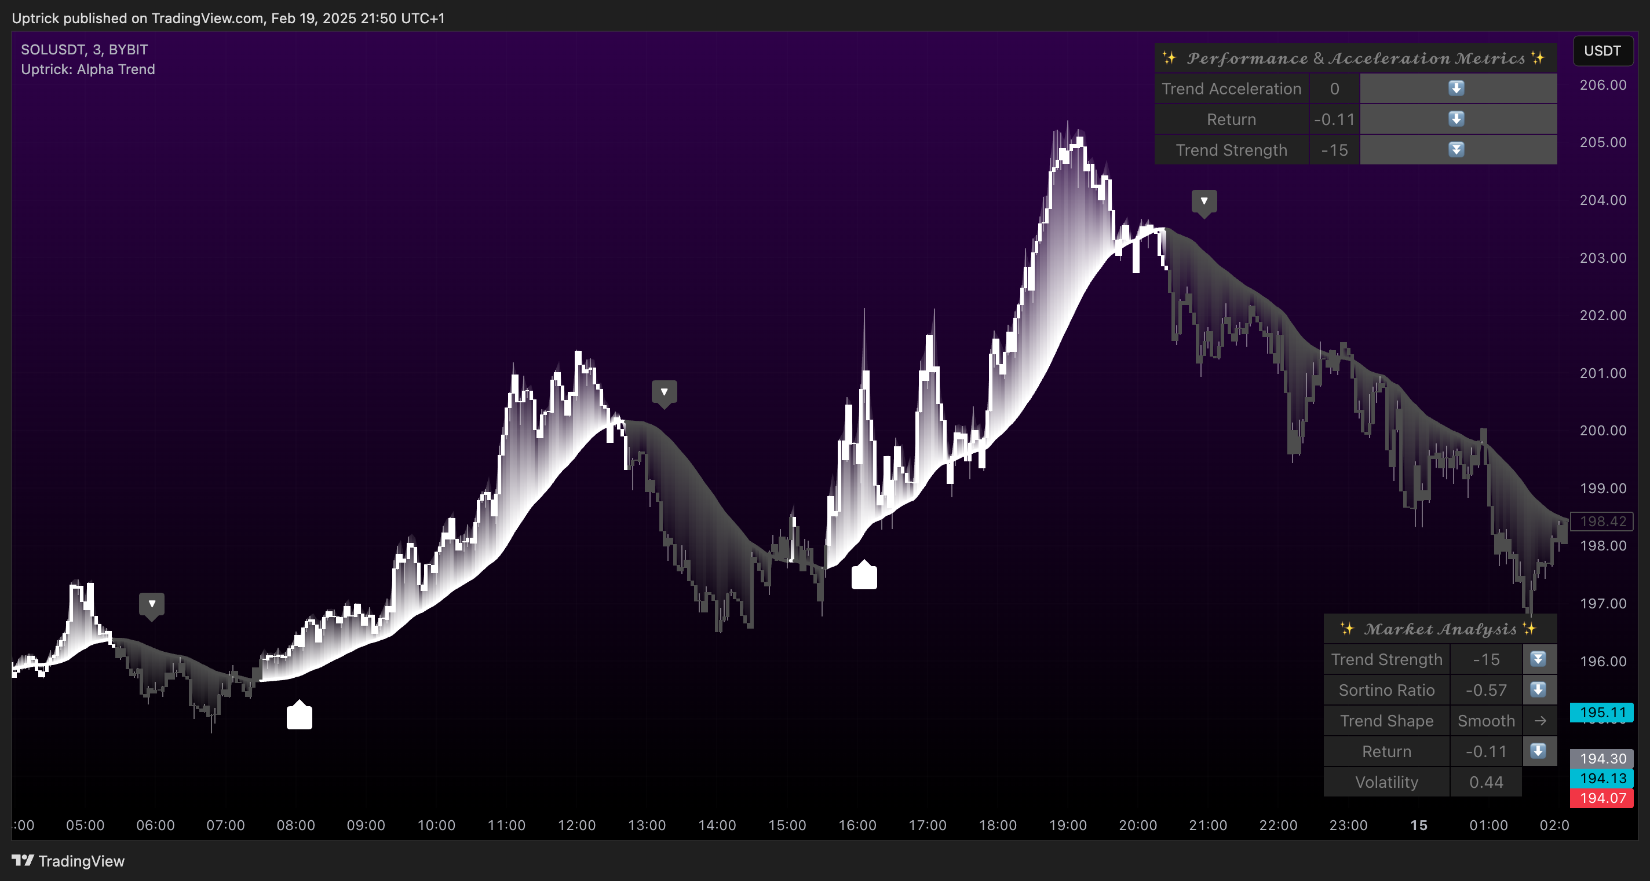Screen dimensions: 1650x881
Task: Click the current price label 198.42
Action: (1602, 522)
